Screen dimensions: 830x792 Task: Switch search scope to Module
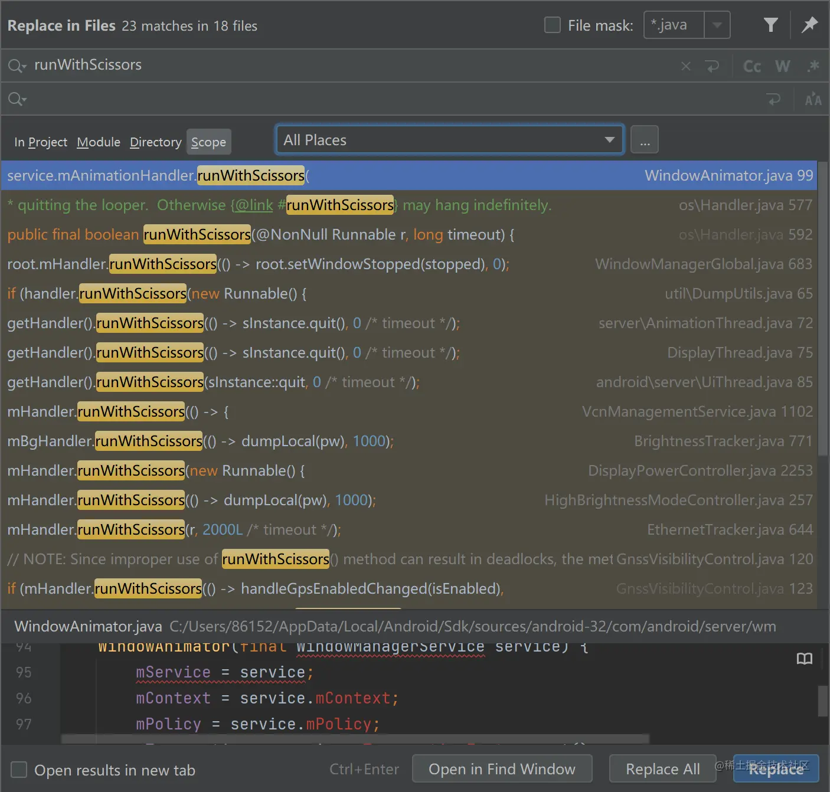click(x=99, y=142)
